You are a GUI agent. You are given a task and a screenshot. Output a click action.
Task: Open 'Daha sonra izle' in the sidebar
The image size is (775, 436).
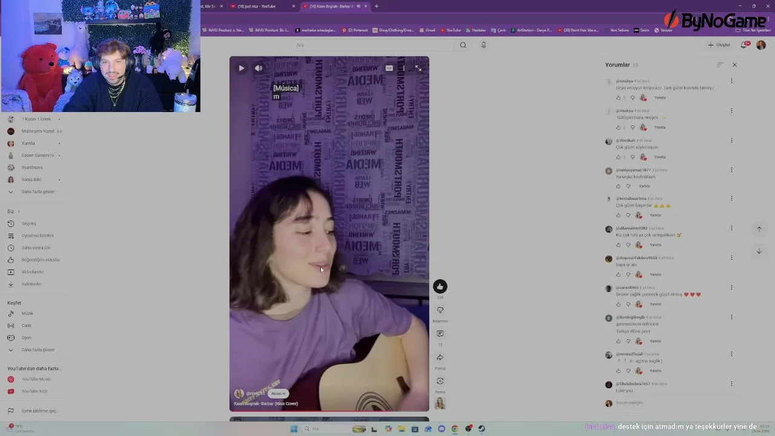(36, 248)
